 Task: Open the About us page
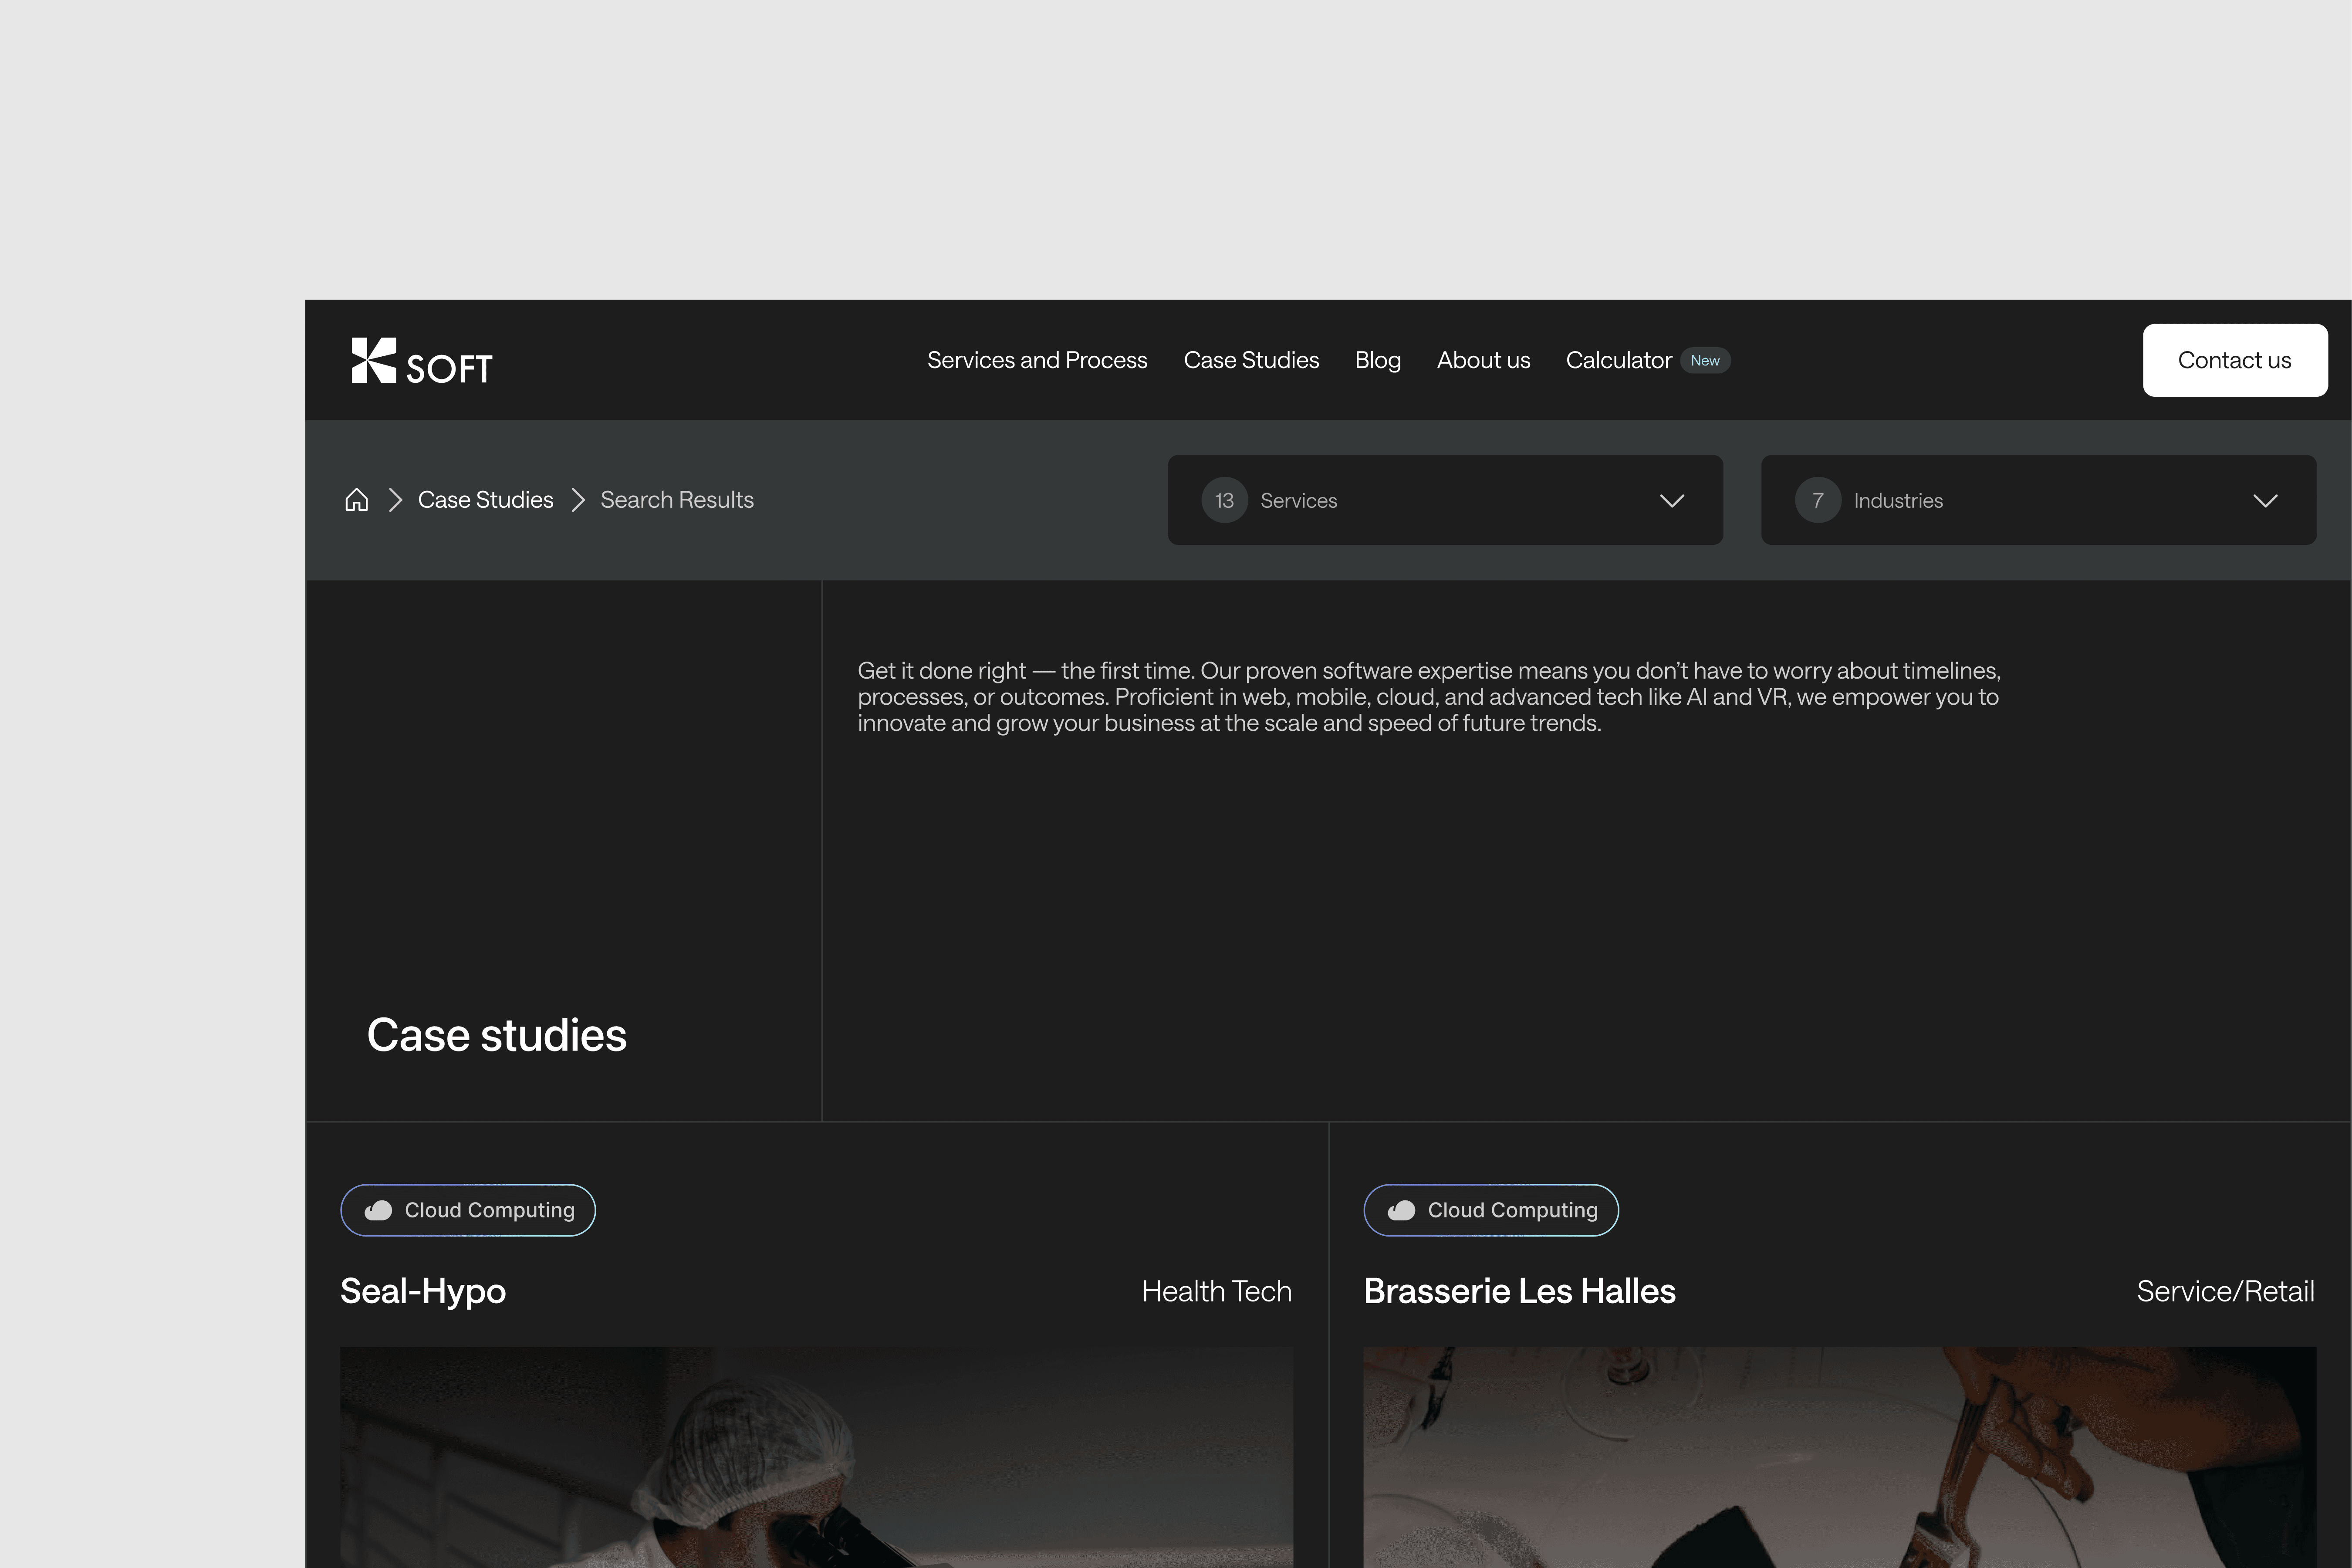pyautogui.click(x=1483, y=360)
